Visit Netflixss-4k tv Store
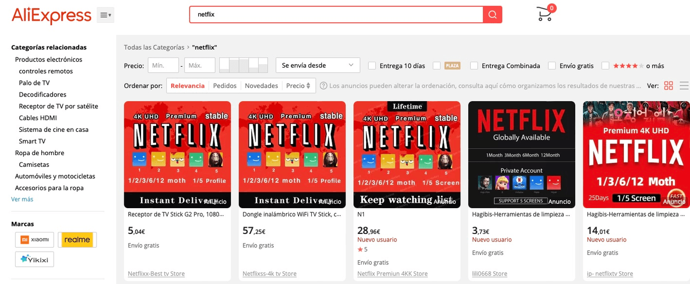The image size is (690, 284). [x=269, y=273]
